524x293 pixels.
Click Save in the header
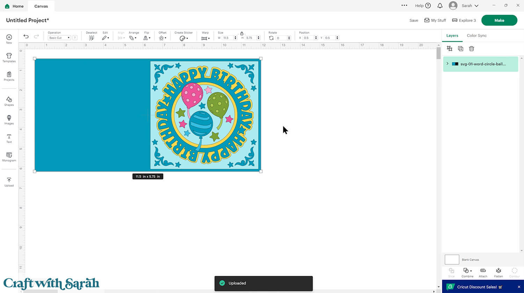tap(414, 21)
